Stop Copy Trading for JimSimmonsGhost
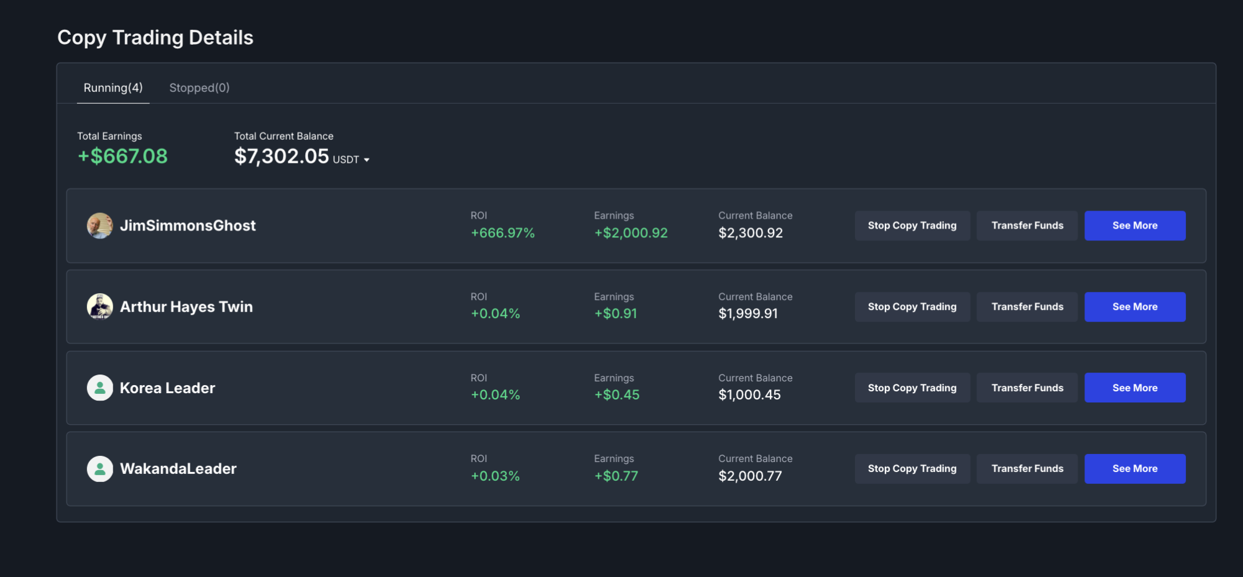Image resolution: width=1243 pixels, height=577 pixels. [912, 225]
